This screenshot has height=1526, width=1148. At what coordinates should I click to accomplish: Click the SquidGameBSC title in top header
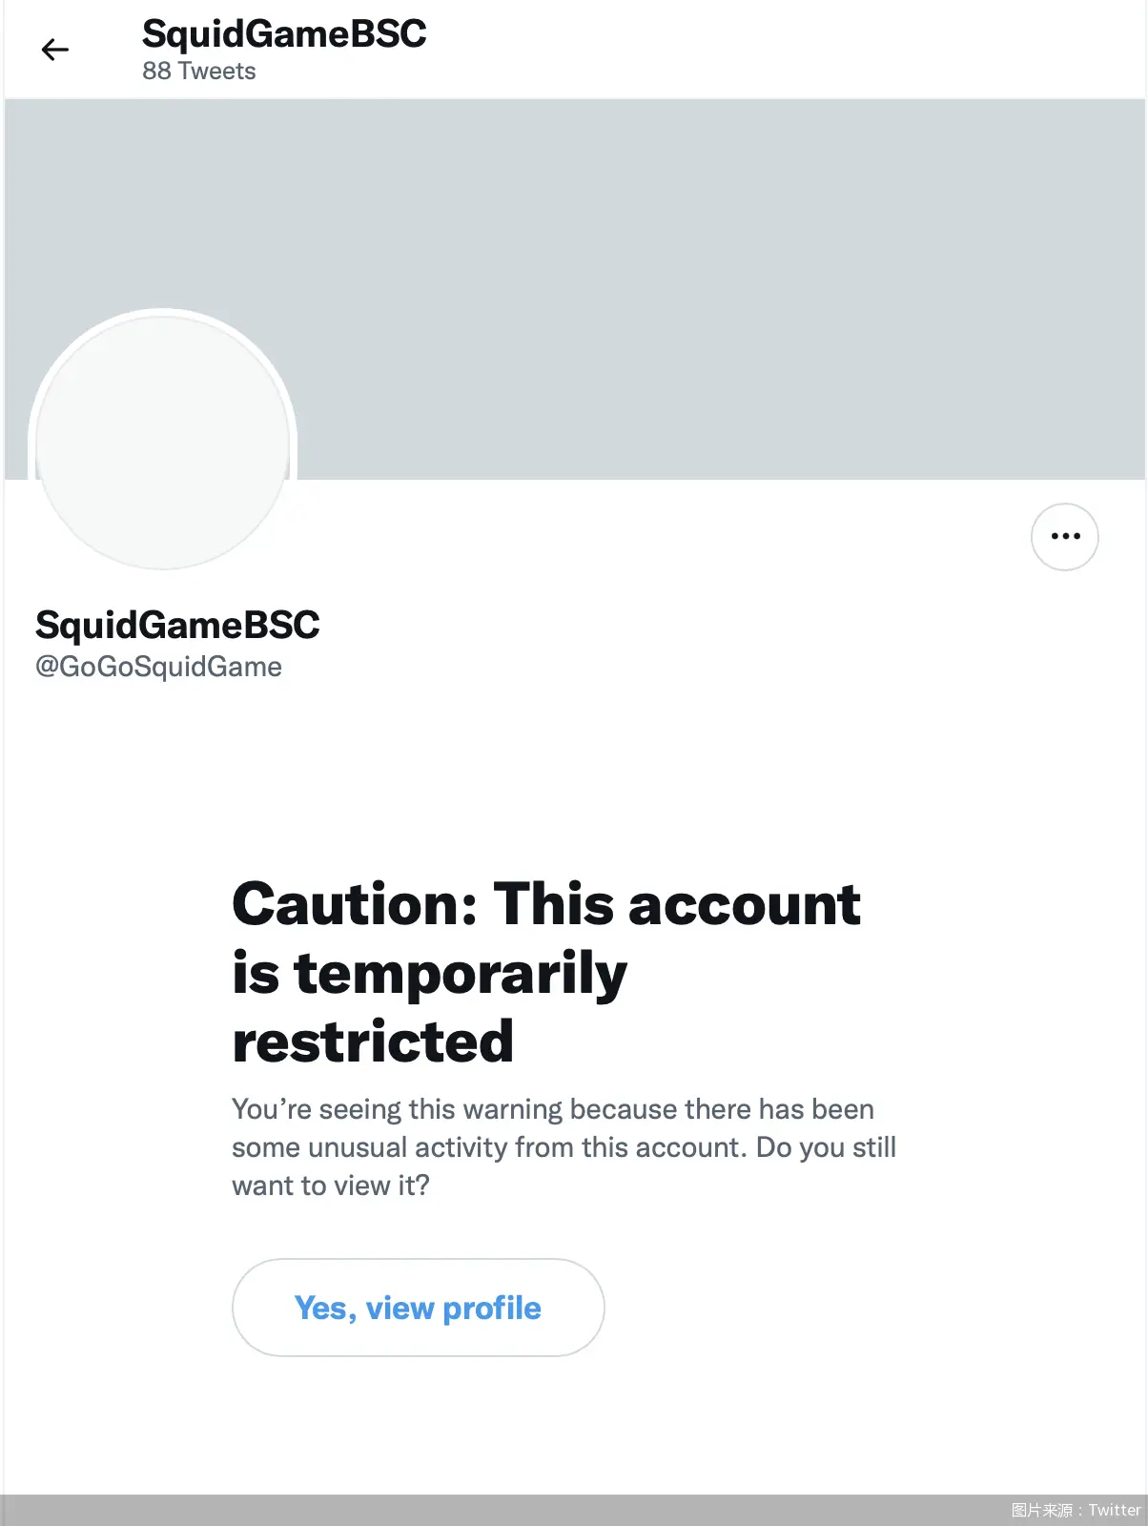coord(284,33)
